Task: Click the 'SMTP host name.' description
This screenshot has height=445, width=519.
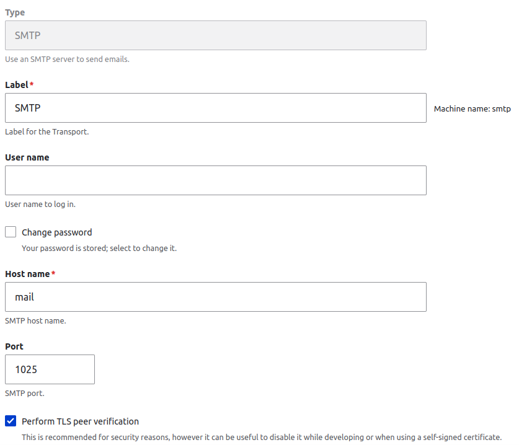Action: pyautogui.click(x=35, y=320)
